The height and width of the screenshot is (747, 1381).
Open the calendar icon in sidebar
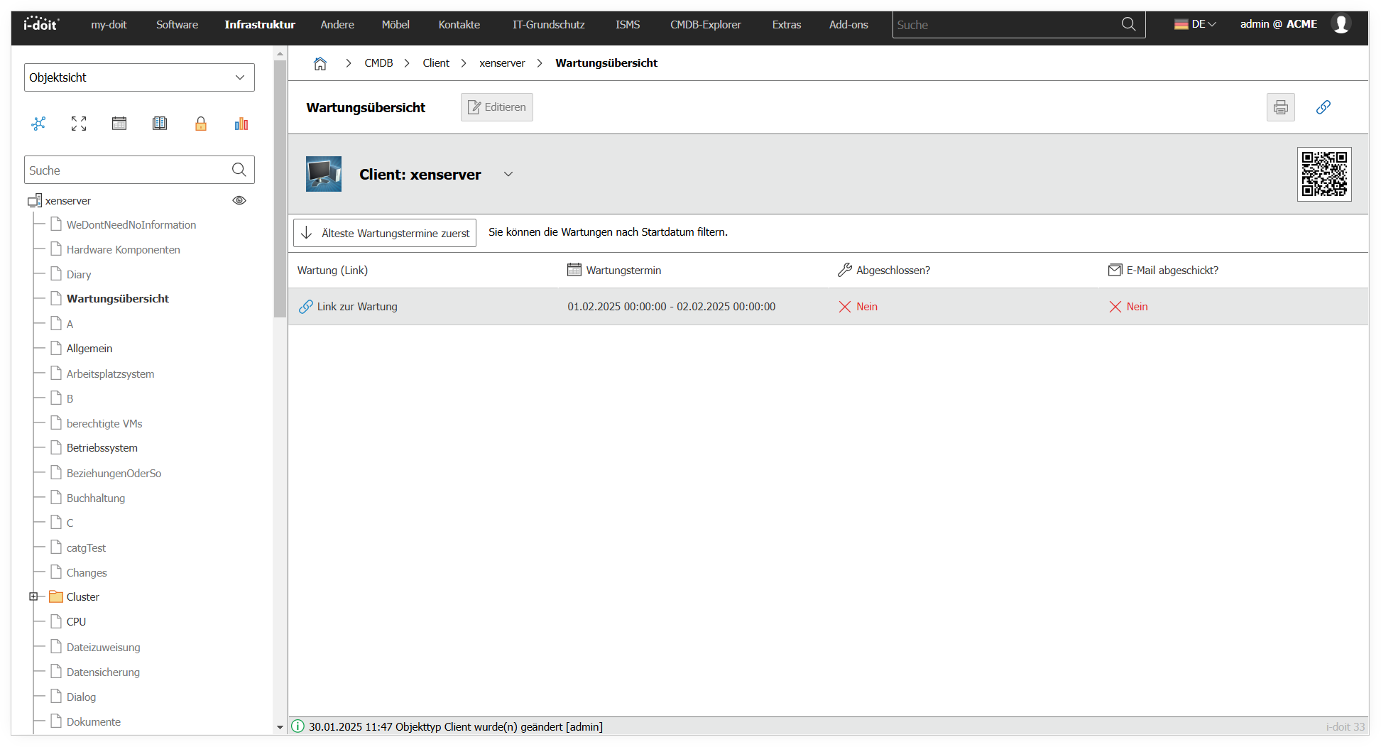click(x=119, y=124)
